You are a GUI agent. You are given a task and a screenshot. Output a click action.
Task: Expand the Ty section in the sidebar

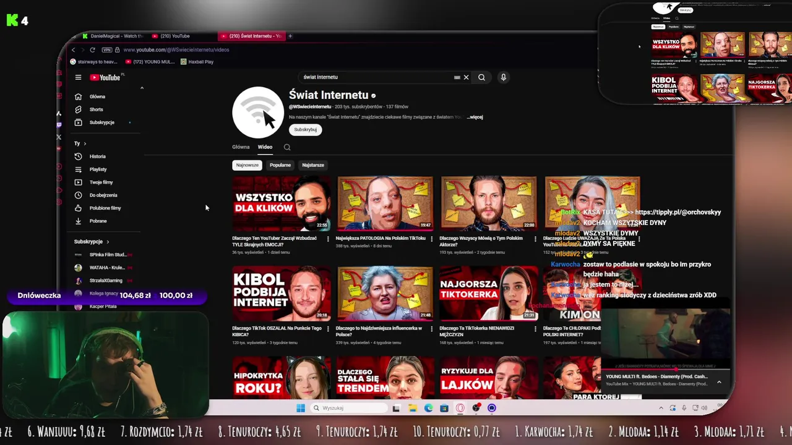(80, 143)
